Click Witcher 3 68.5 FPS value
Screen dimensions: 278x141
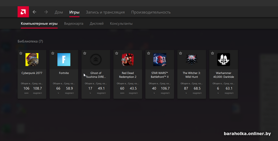click(197, 88)
